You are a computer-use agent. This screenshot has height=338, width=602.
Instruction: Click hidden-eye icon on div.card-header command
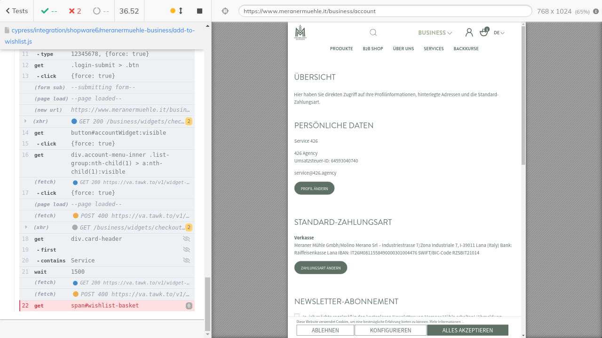pyautogui.click(x=186, y=239)
